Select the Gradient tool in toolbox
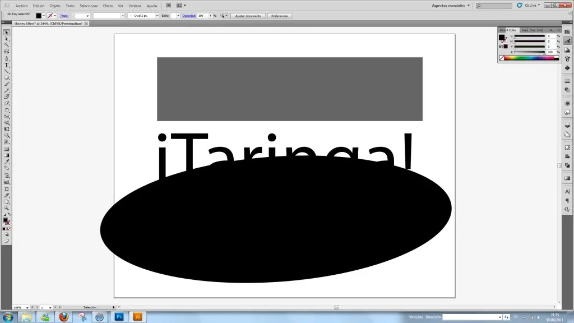This screenshot has height=323, width=574. 7,155
